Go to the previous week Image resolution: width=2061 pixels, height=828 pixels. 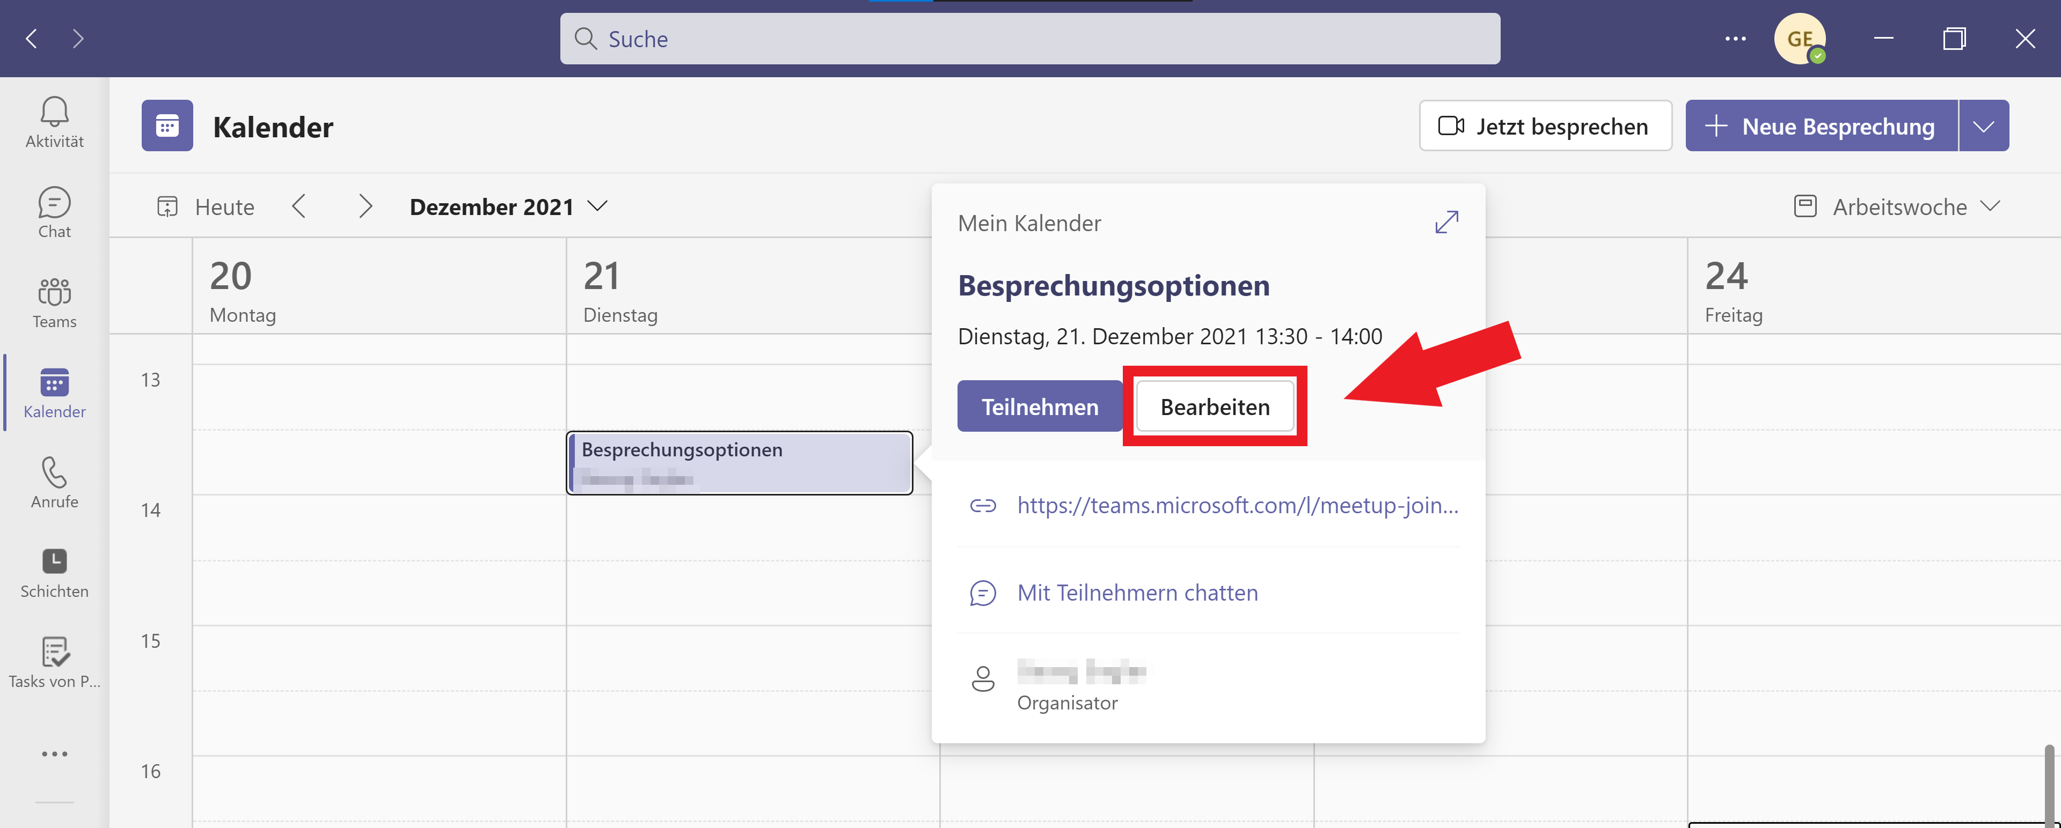[299, 206]
